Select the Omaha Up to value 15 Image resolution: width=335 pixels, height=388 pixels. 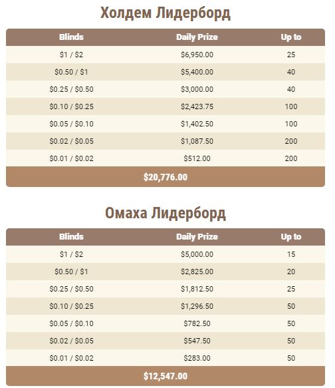pos(291,254)
